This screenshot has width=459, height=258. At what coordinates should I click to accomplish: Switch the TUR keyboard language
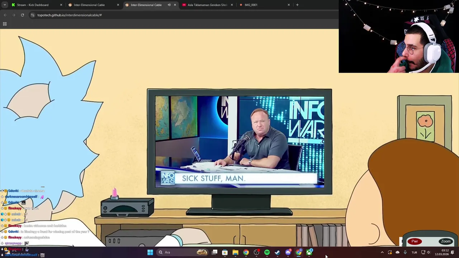tap(414, 252)
